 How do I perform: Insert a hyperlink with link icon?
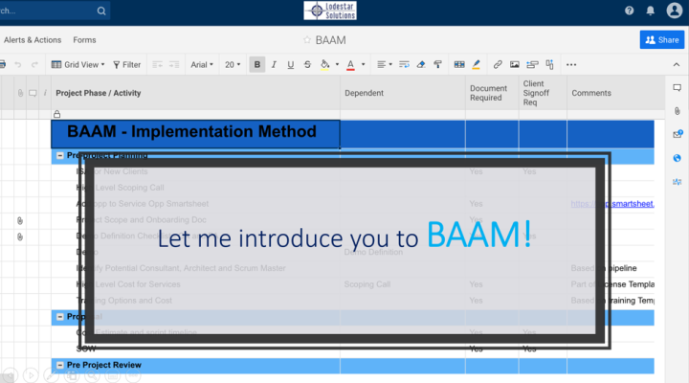click(498, 65)
